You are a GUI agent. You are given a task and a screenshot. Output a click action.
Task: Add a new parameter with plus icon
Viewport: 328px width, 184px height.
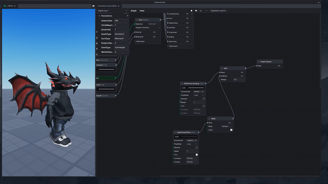point(127,16)
